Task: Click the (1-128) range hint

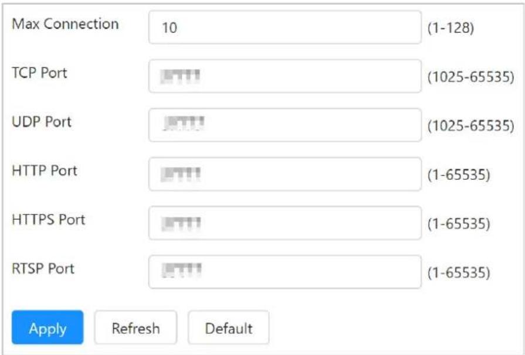Action: coord(451,28)
